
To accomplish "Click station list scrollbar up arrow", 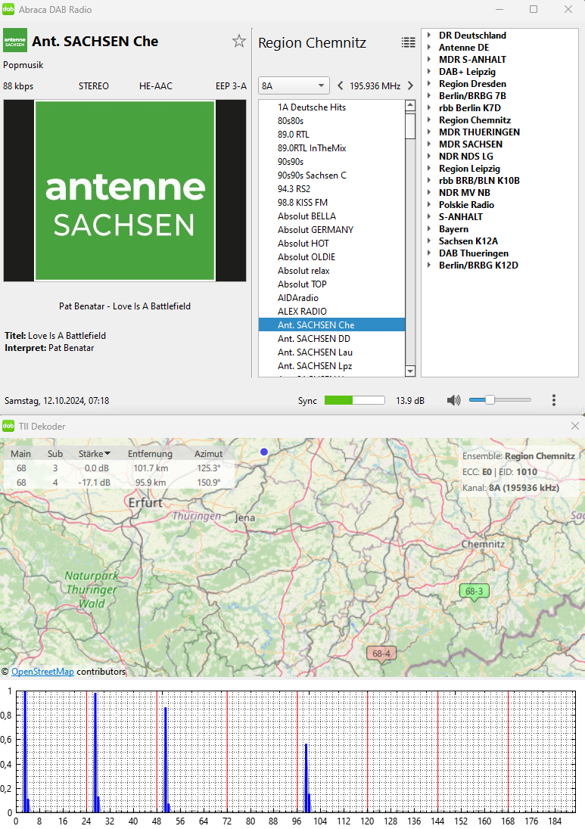I will click(x=410, y=106).
